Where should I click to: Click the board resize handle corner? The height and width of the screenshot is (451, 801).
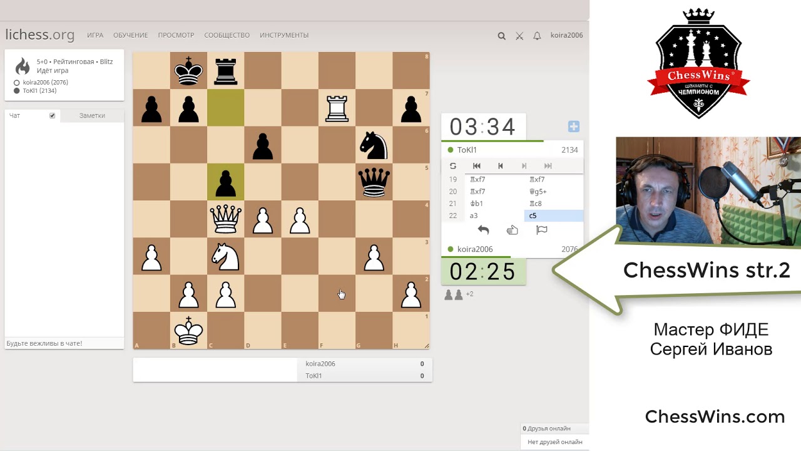(x=427, y=346)
